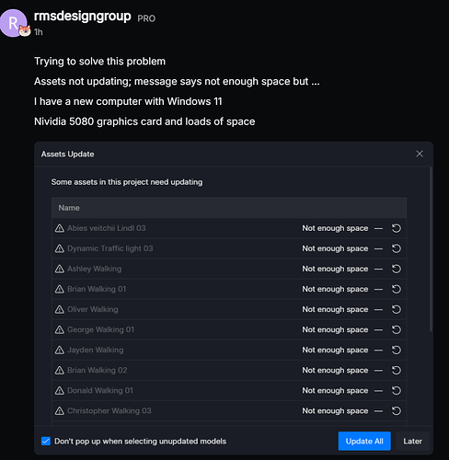Click warning icon beside Brian Walking 02

(x=60, y=371)
